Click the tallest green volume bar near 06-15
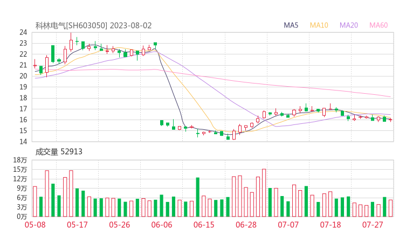Viewport: 399px width, 237px height. pyautogui.click(x=198, y=197)
